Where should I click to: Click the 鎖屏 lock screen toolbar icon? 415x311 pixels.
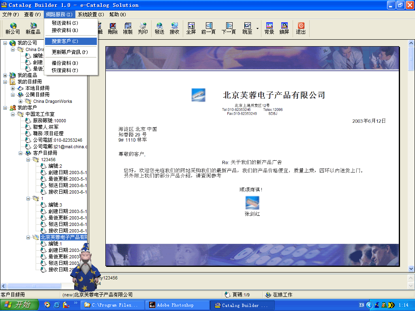[x=284, y=28]
